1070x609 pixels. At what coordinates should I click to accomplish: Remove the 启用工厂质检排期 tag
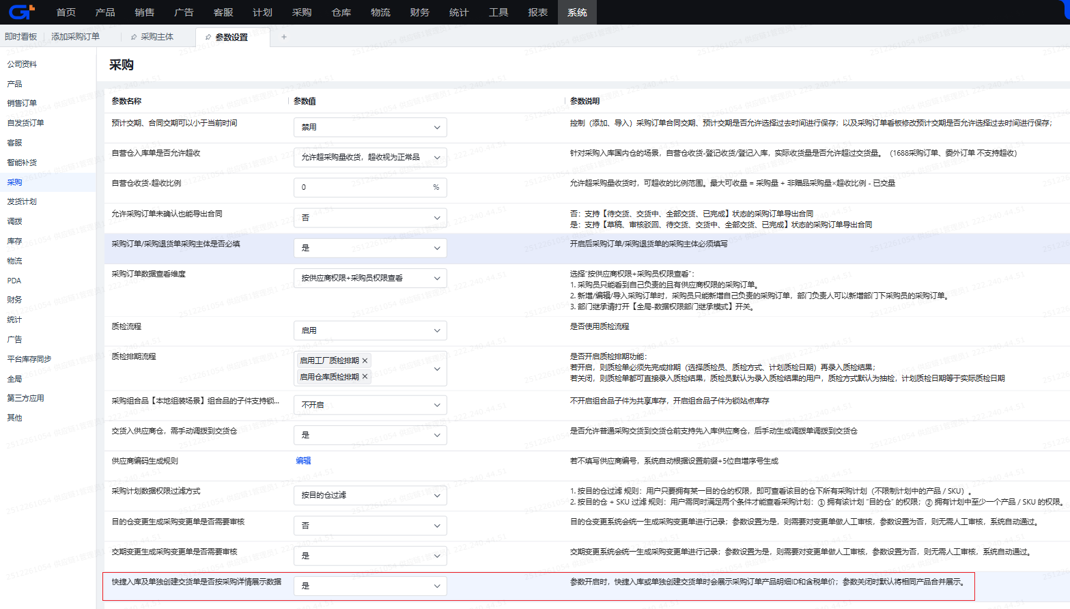pyautogui.click(x=365, y=360)
